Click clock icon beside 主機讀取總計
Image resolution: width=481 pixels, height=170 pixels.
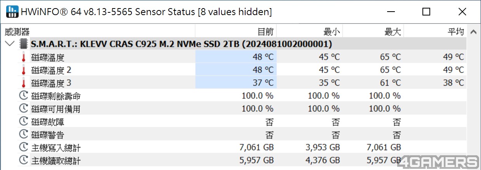coord(24,160)
